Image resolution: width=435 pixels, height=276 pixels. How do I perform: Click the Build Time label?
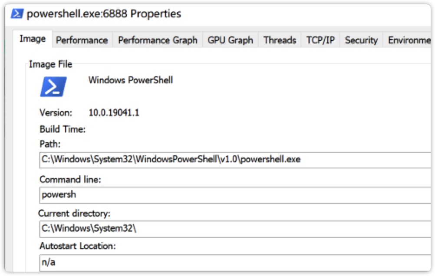point(63,129)
